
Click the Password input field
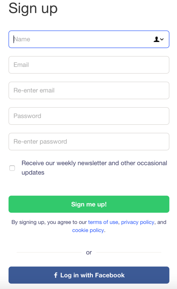(x=89, y=116)
